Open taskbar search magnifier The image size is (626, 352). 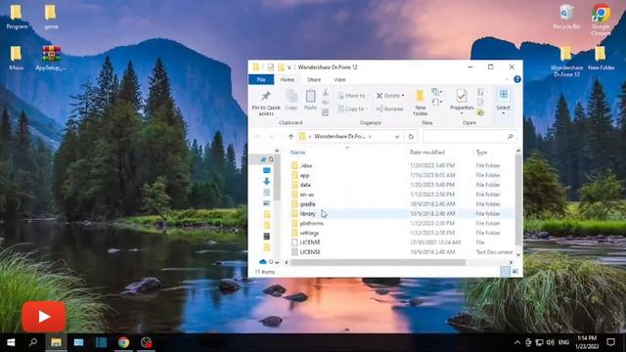33,342
